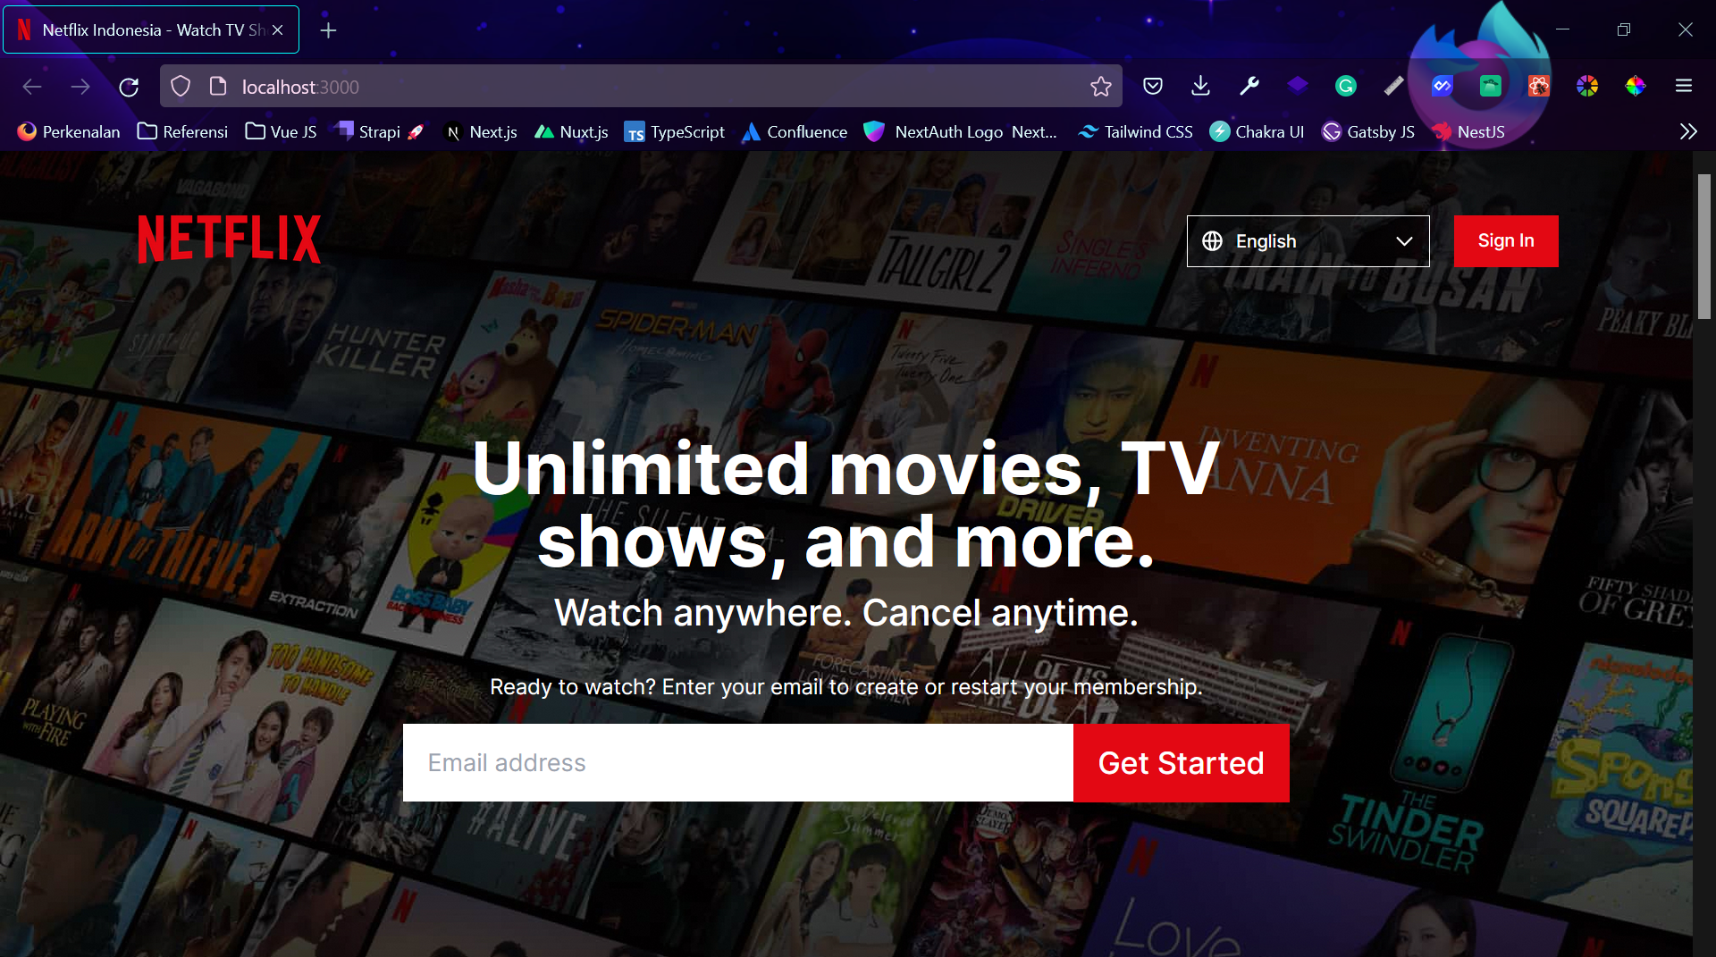Click the red Sign In button
This screenshot has height=957, width=1716.
1505,241
